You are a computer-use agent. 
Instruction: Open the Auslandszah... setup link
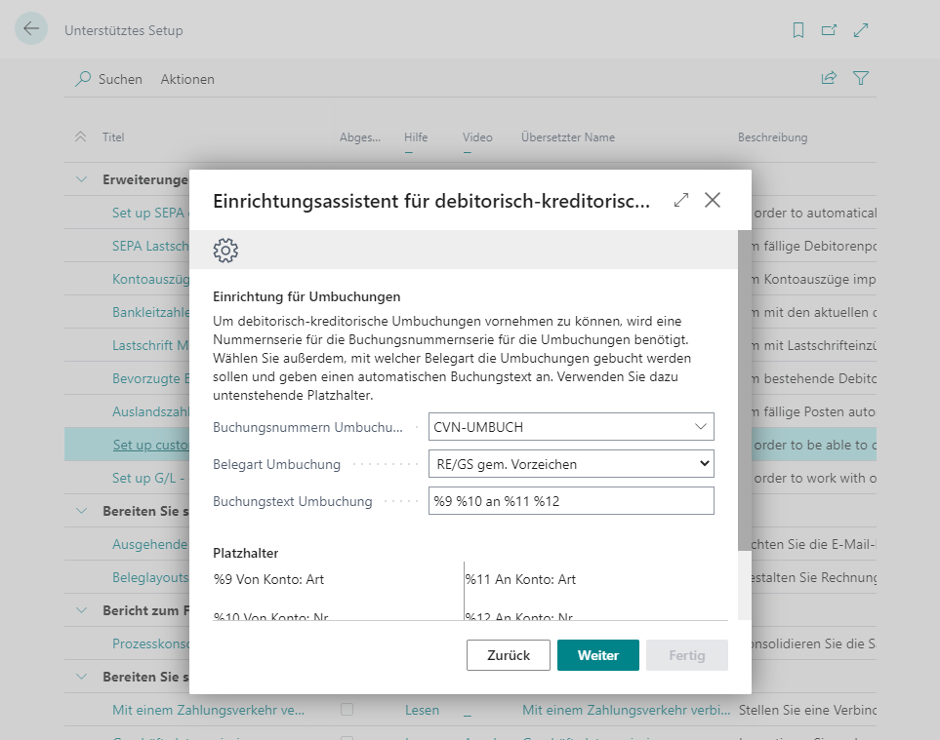150,411
